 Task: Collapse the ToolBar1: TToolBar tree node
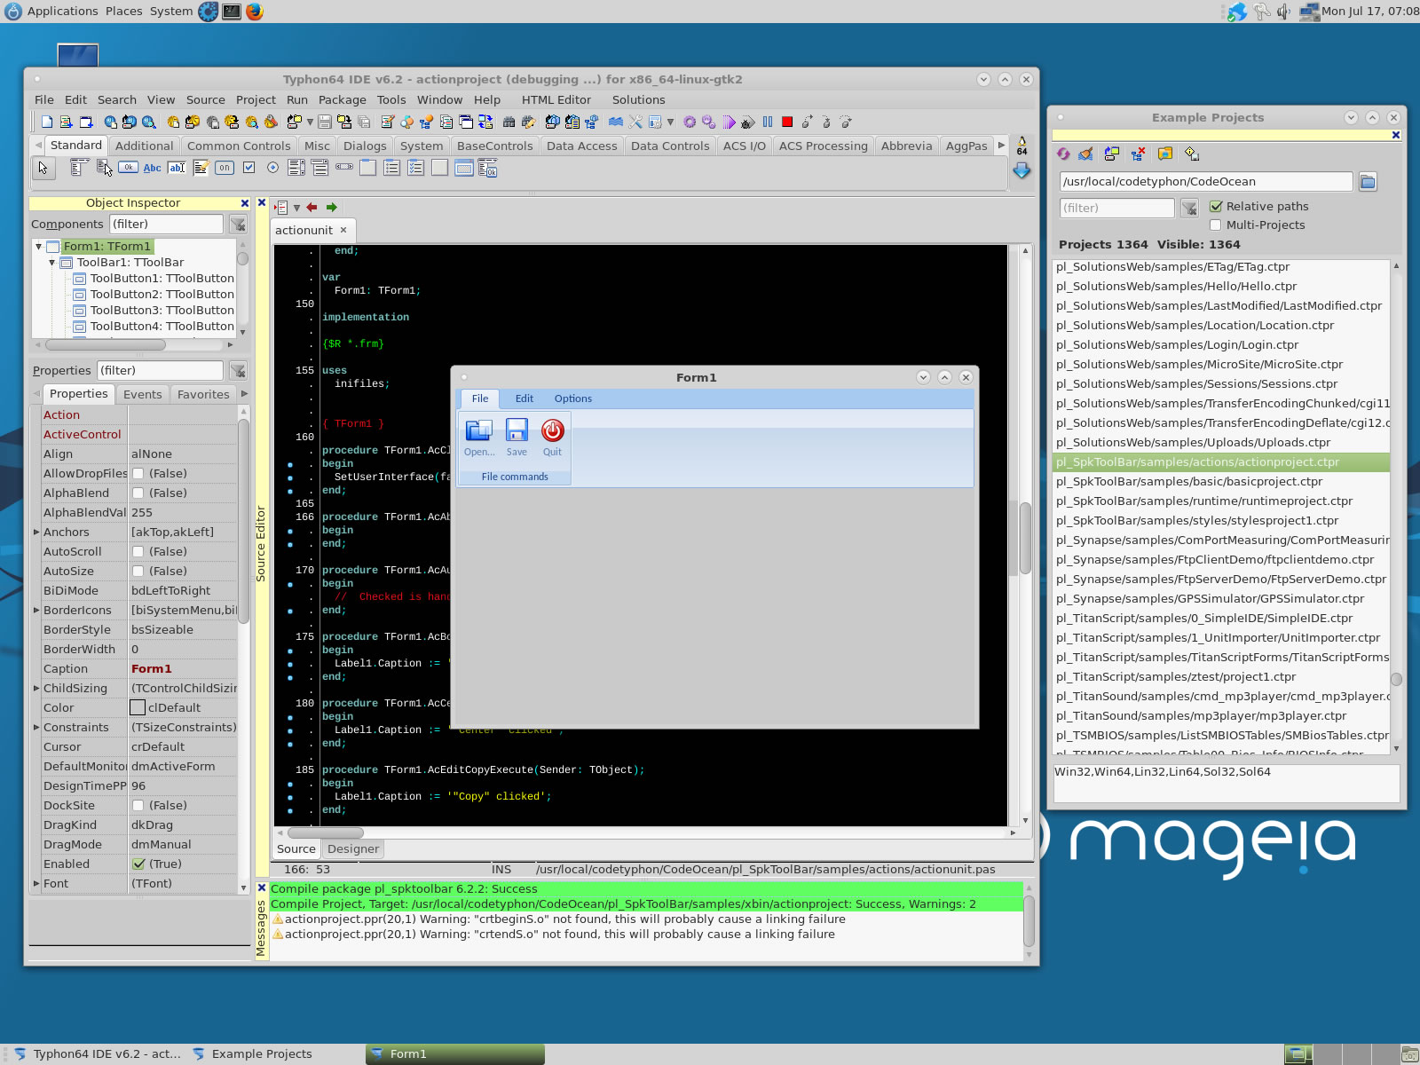(x=52, y=263)
